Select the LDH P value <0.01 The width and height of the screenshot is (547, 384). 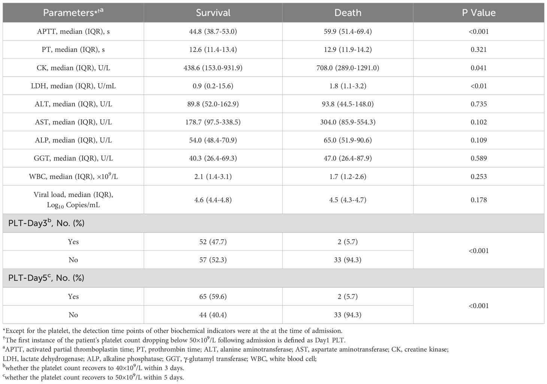[478, 86]
